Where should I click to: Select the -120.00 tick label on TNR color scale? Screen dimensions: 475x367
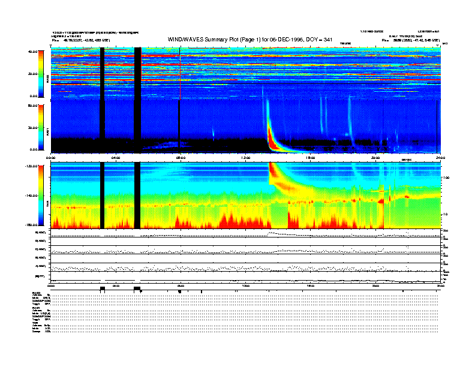31,166
